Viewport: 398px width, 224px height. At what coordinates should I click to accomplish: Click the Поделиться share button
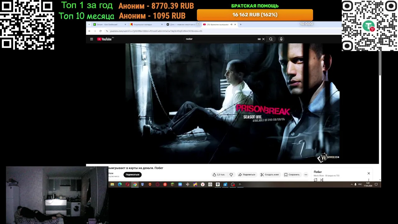click(247, 175)
